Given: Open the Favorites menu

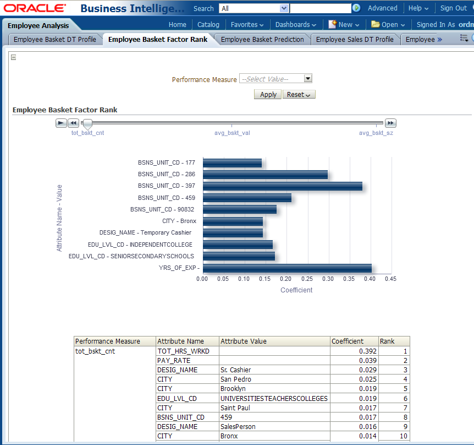Looking at the screenshot, I should pos(247,25).
